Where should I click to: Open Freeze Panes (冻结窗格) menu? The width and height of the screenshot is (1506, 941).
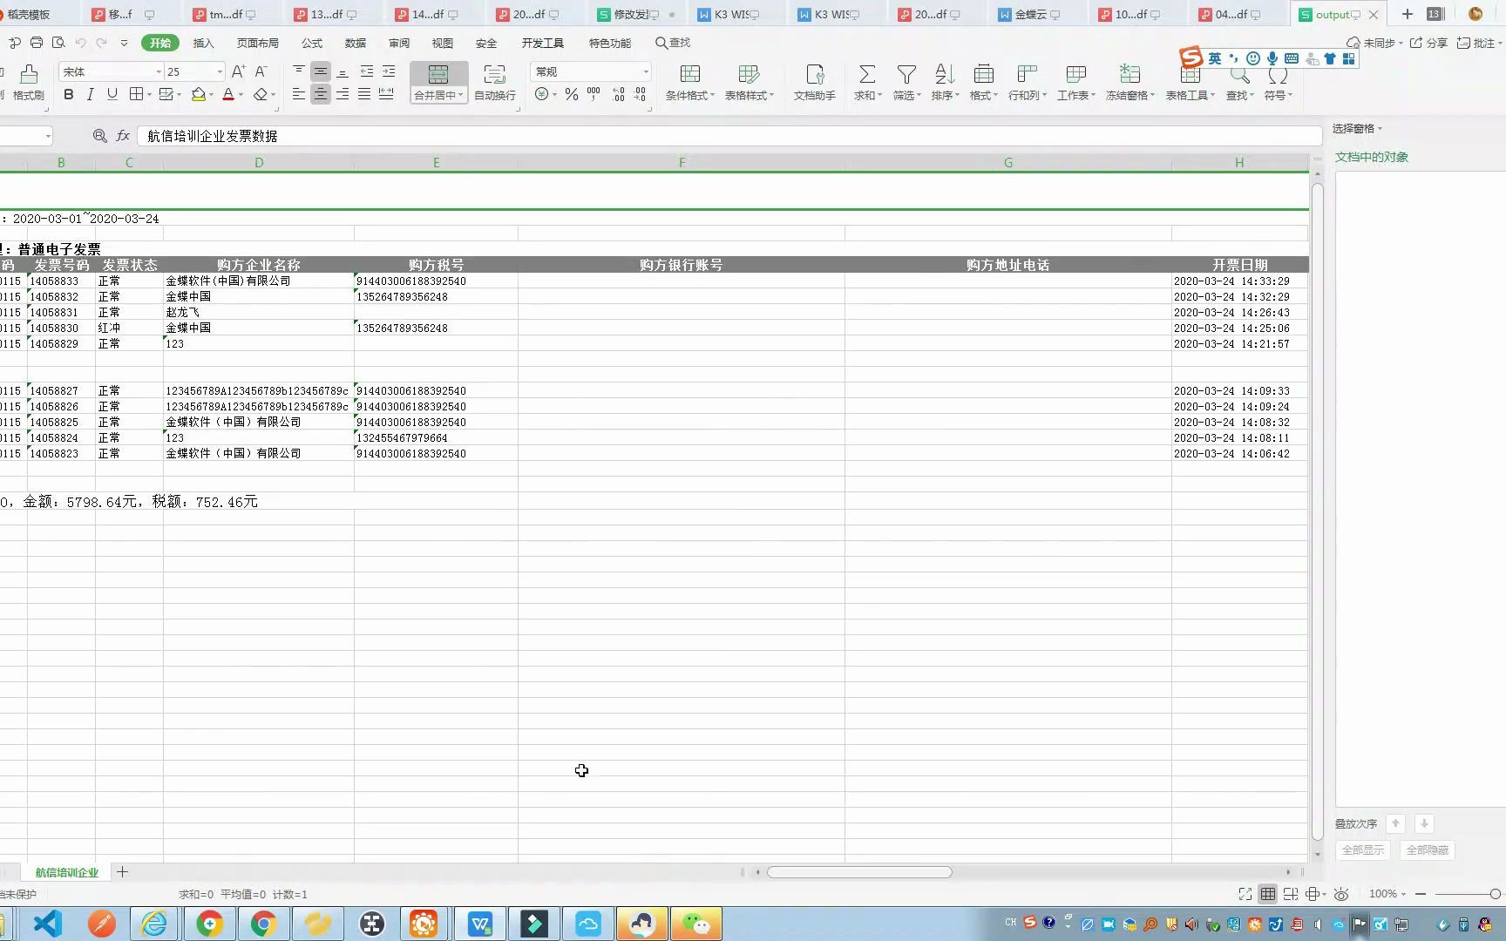pos(1129,83)
